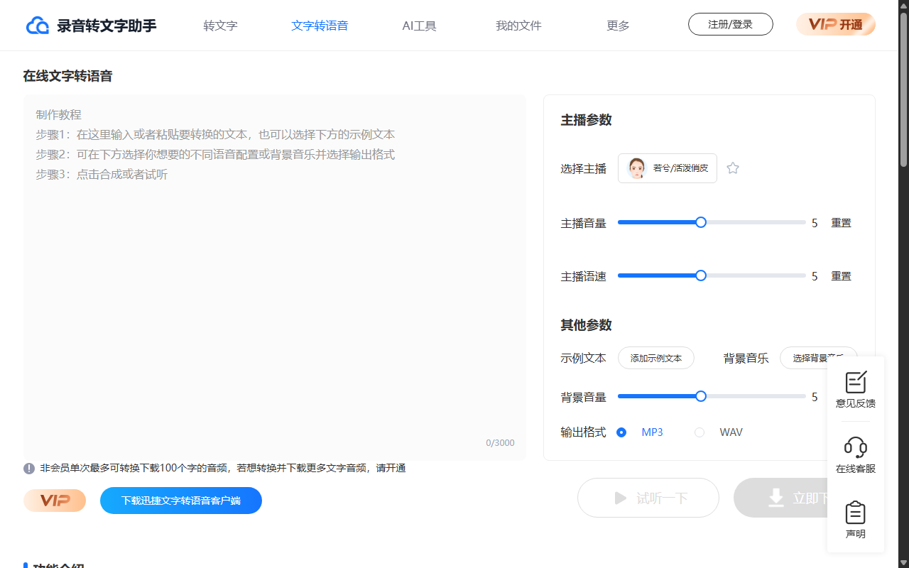Viewport: 909px width, 568px height.
Task: Click the 在线文字转语音 heading
Action: pyautogui.click(x=67, y=76)
